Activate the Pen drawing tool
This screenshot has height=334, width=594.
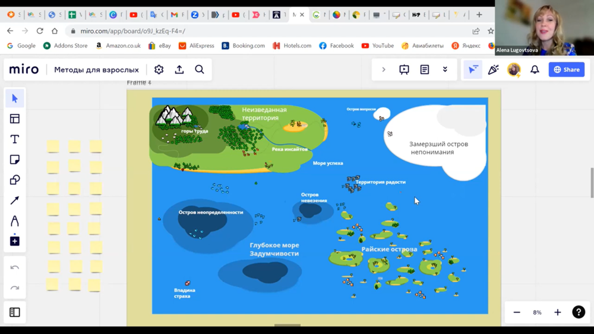15,221
